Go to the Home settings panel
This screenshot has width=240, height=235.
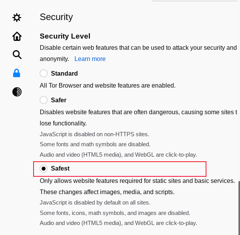(x=17, y=36)
